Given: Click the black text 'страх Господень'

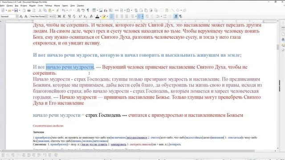Looking at the screenshot, I should pos(103,115).
